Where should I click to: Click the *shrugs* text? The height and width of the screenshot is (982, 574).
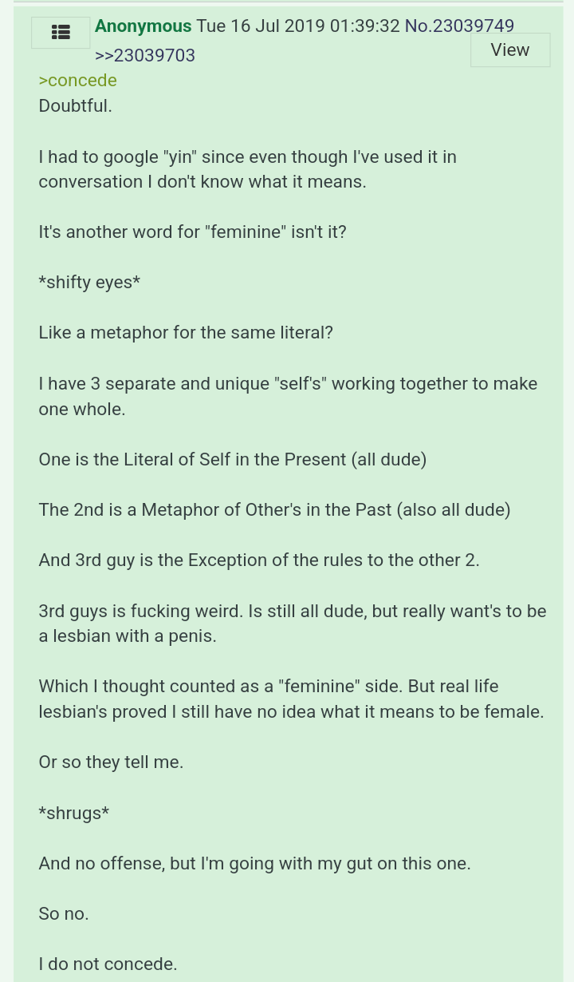pos(74,814)
